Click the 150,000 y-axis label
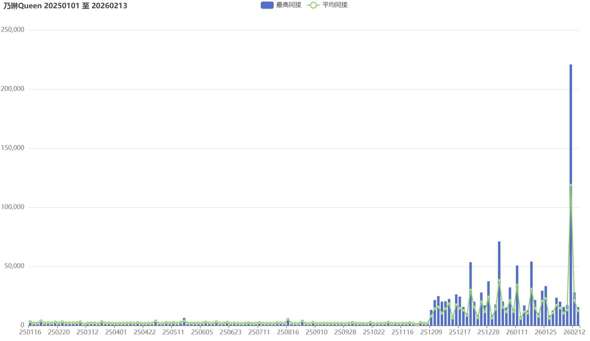The width and height of the screenshot is (590, 341). [13, 148]
